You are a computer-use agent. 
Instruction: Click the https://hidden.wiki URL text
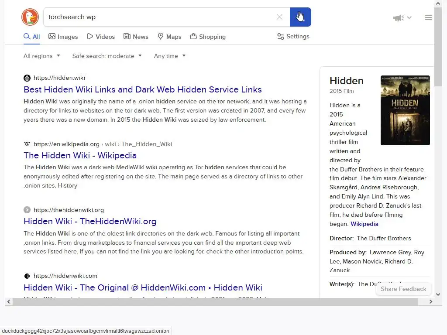(59, 78)
